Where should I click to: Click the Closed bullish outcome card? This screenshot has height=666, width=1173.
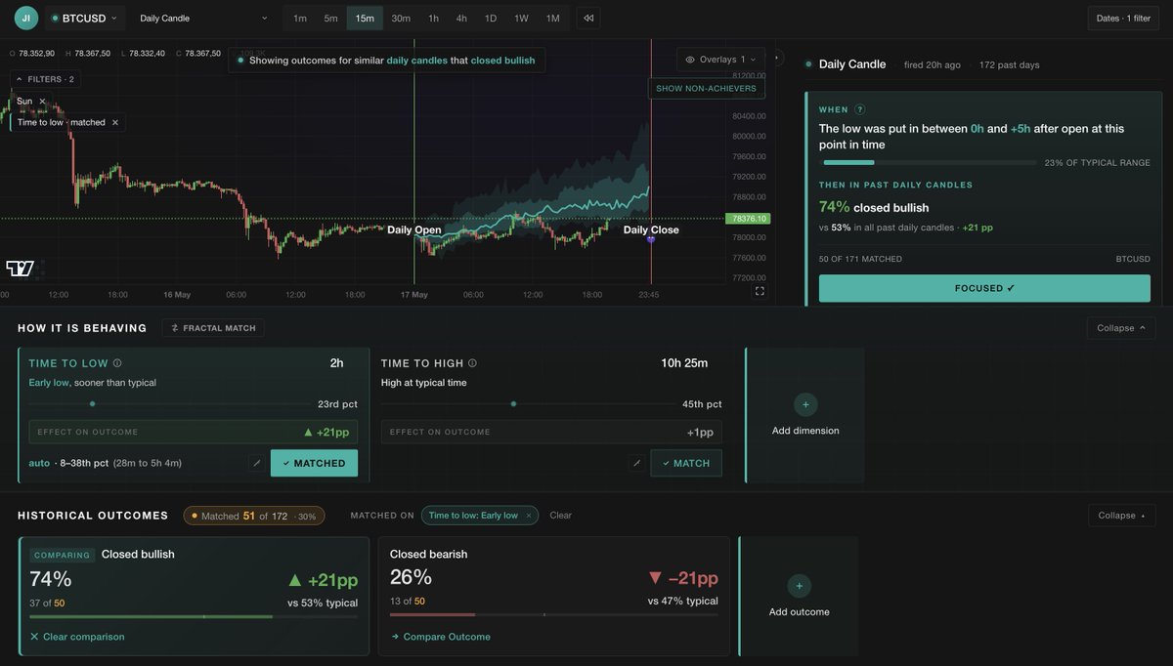(194, 596)
